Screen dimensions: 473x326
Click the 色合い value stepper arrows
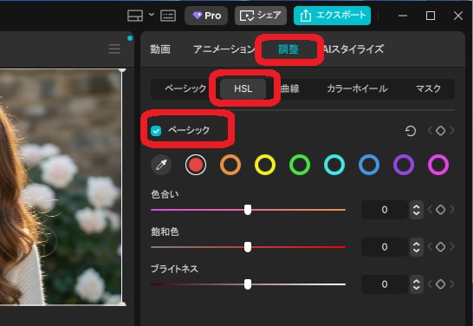[417, 210]
